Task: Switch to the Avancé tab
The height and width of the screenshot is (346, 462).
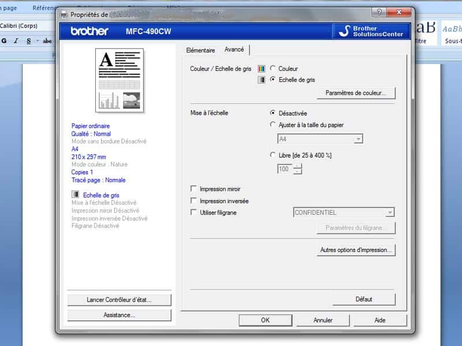Action: click(x=234, y=50)
